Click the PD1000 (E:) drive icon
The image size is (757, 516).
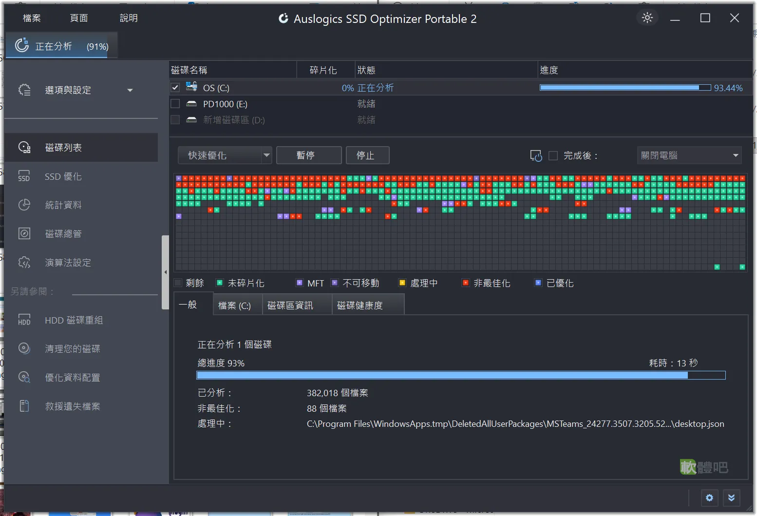[x=191, y=104]
